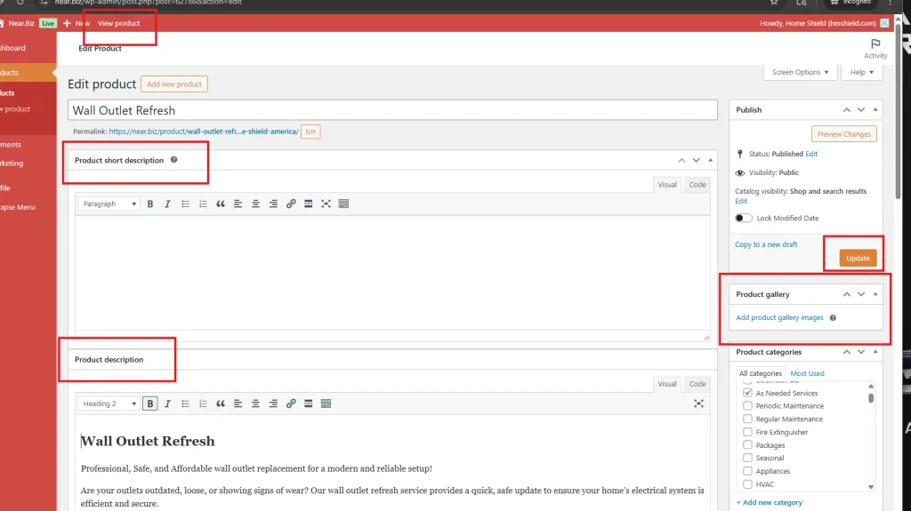
Task: Open the Heading 2 format dropdown
Action: [x=109, y=403]
